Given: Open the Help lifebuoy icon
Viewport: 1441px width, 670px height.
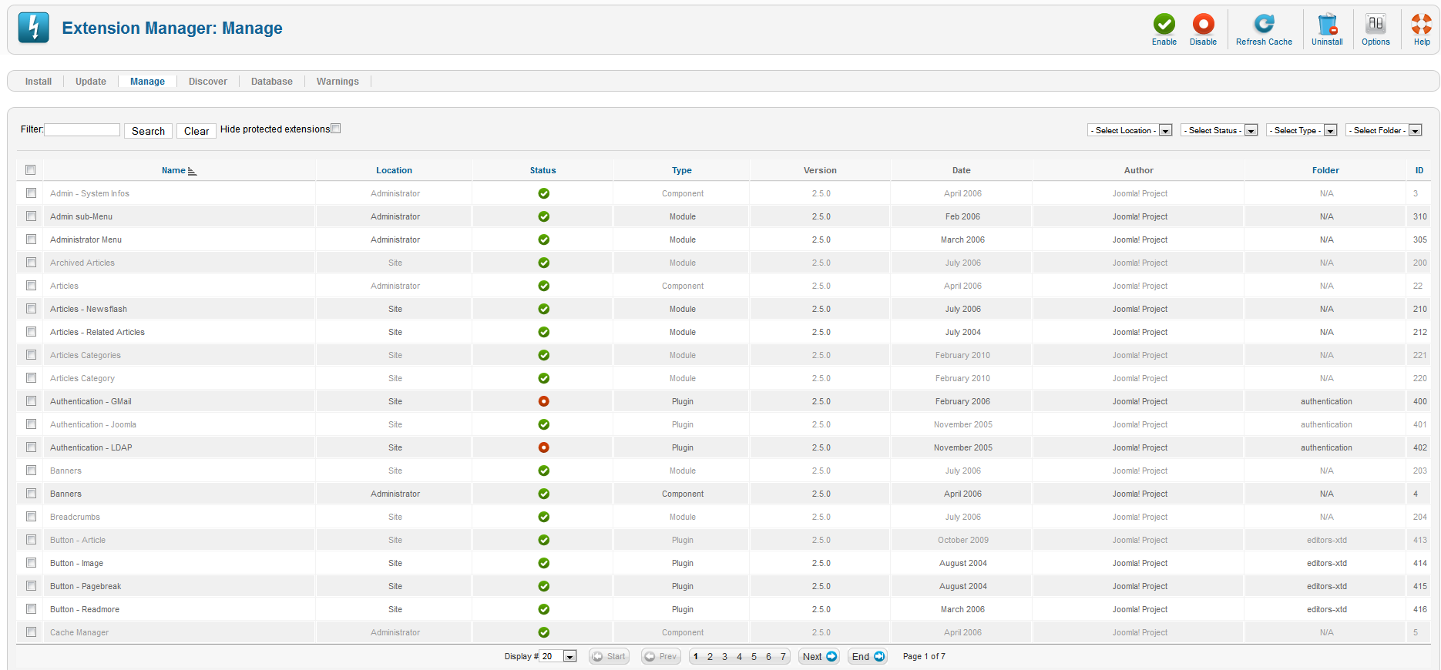Looking at the screenshot, I should click(x=1422, y=25).
